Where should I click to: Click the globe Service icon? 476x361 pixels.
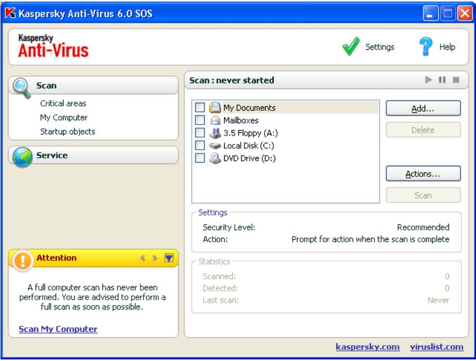tap(22, 157)
